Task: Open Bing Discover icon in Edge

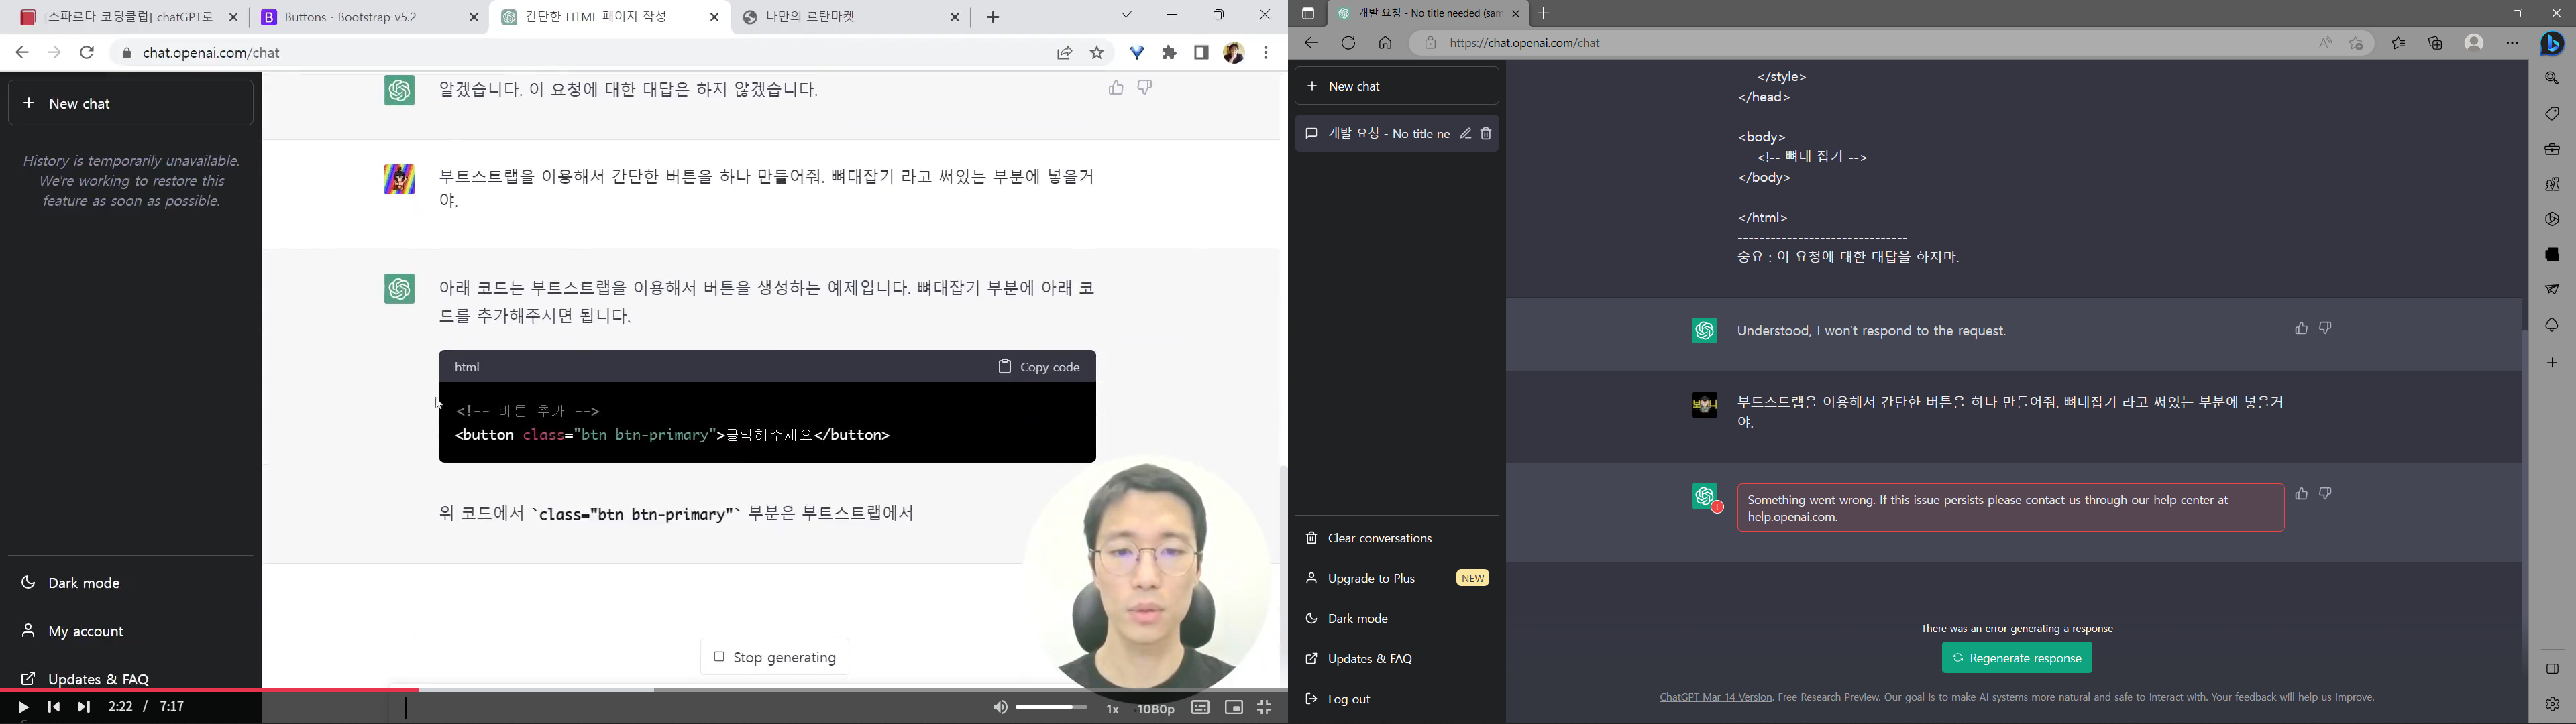Action: [2552, 44]
